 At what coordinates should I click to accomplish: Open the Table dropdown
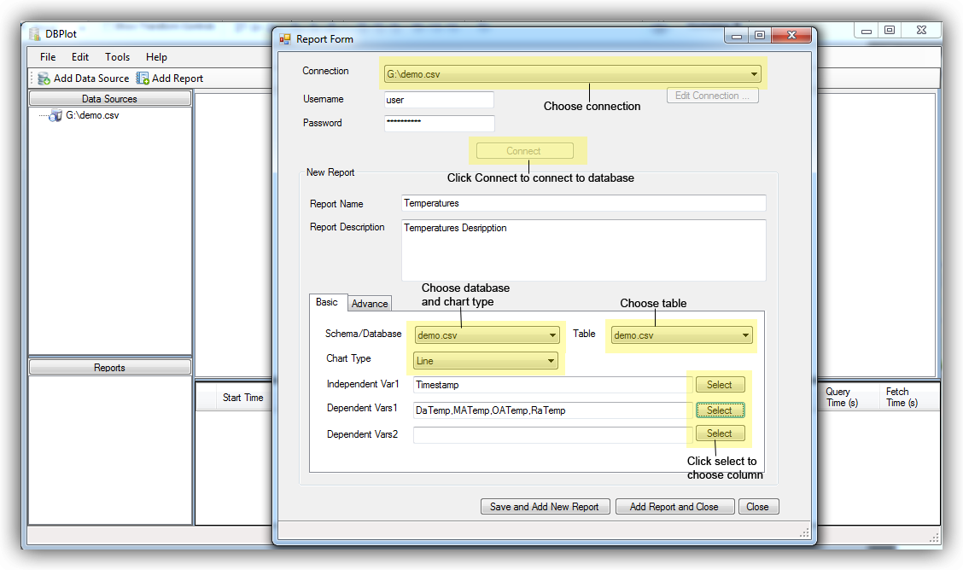point(745,335)
